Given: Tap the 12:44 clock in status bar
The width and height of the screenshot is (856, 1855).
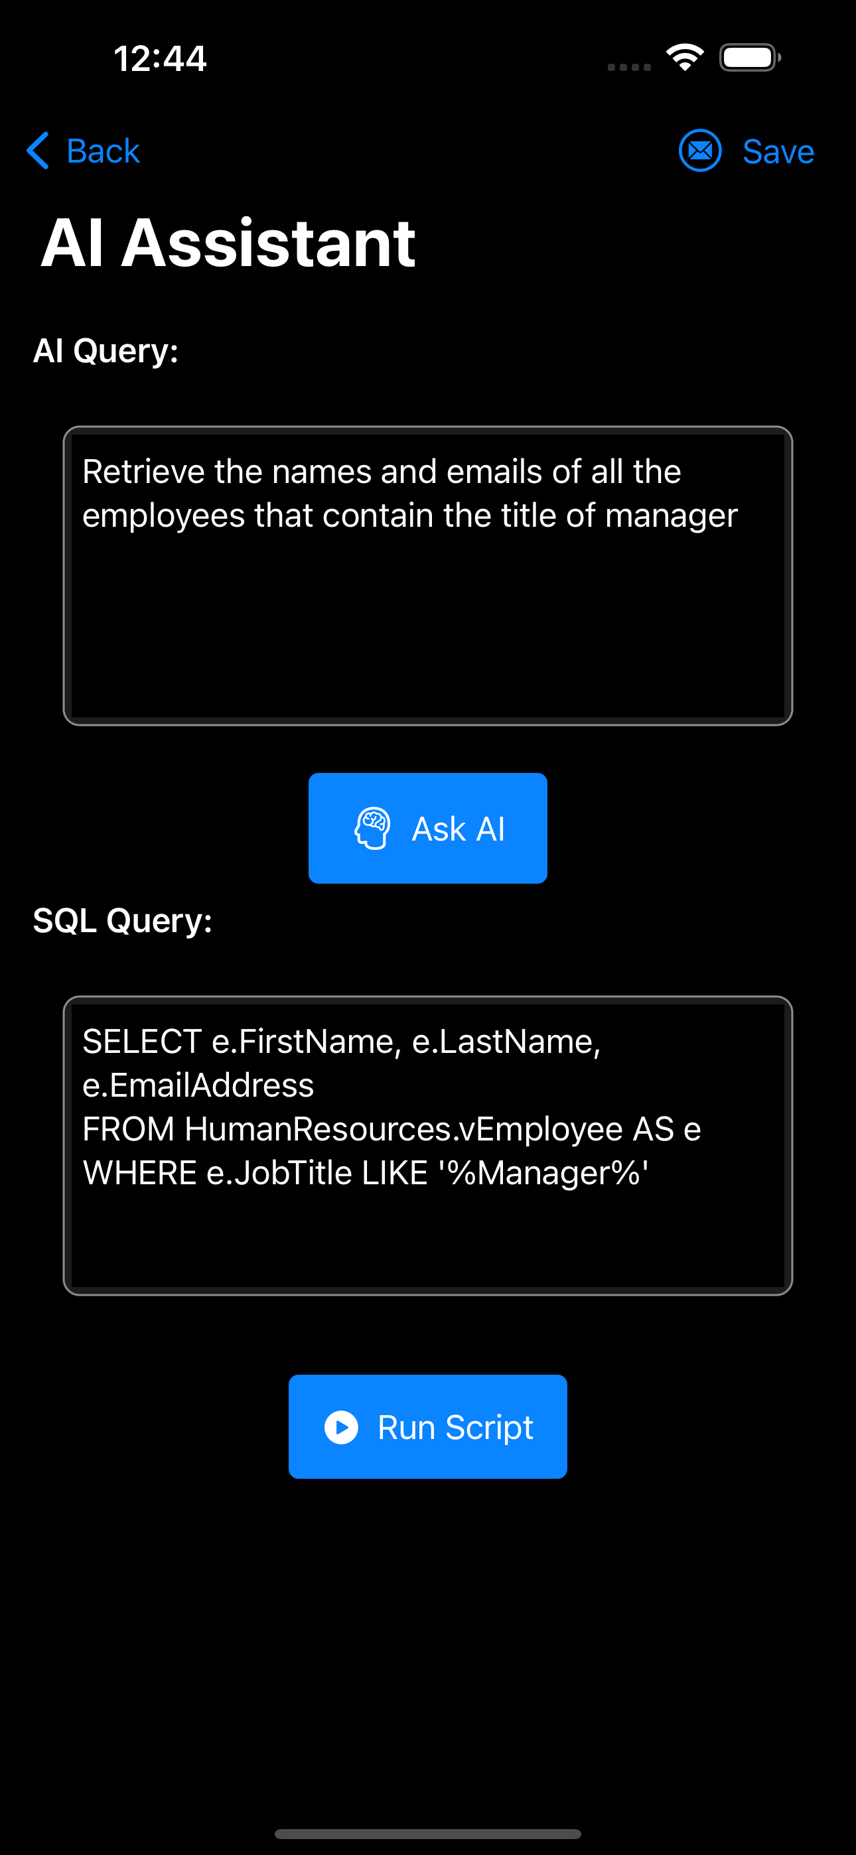Looking at the screenshot, I should 160,58.
